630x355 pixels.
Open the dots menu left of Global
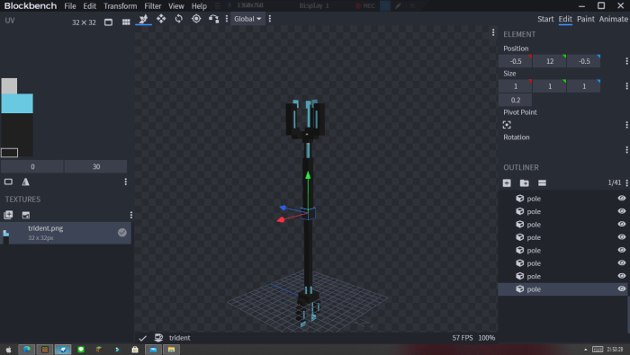[227, 19]
